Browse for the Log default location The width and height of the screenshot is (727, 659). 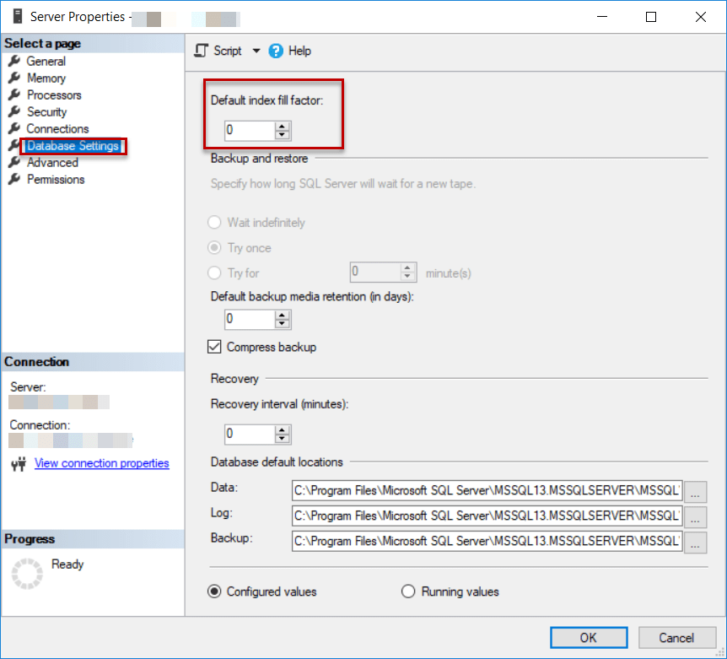coord(695,517)
